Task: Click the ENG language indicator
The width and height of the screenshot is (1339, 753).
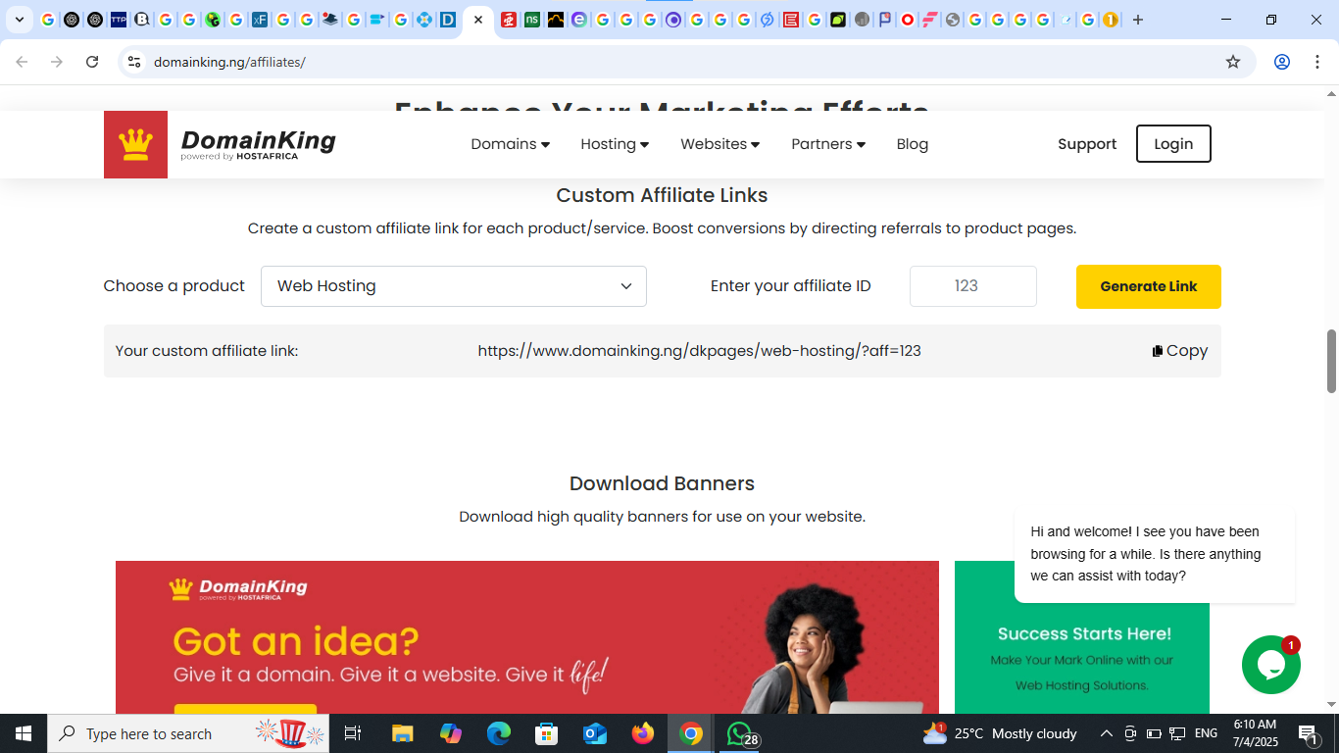Action: point(1206,733)
